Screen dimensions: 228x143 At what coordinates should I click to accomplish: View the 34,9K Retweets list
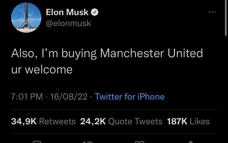click(x=43, y=121)
